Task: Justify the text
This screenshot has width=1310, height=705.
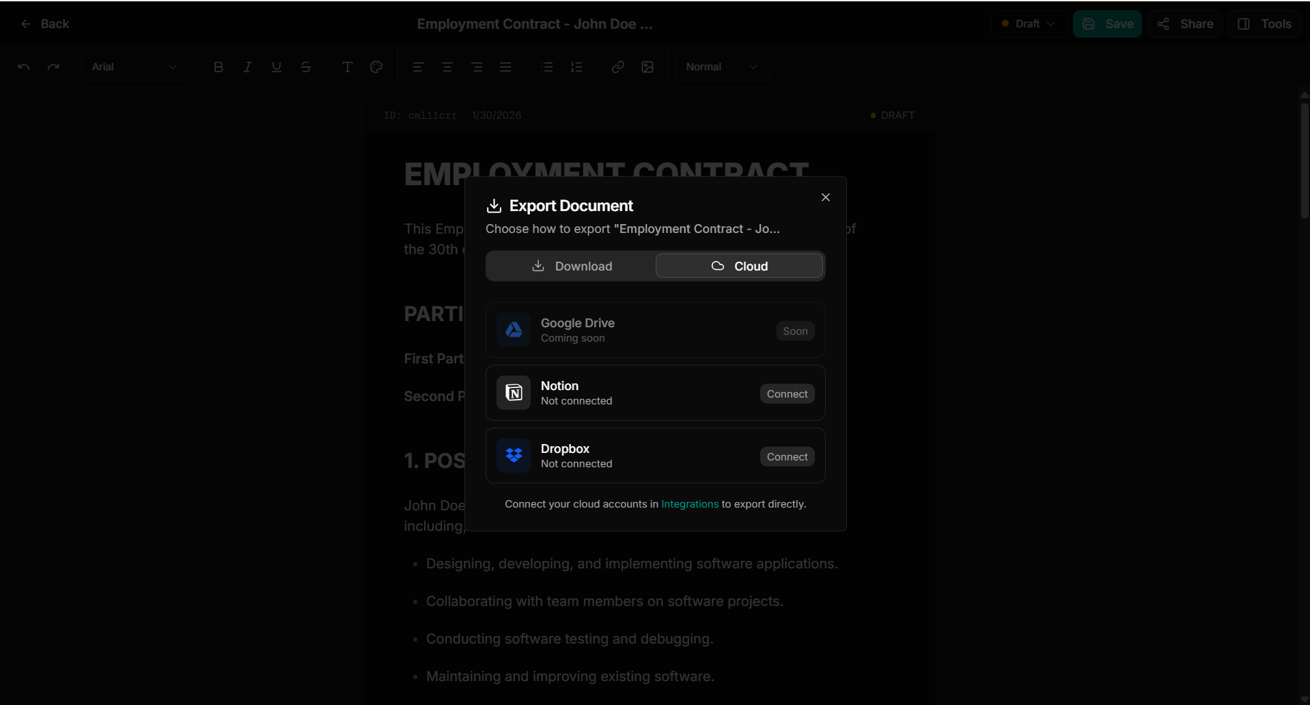Action: tap(505, 67)
